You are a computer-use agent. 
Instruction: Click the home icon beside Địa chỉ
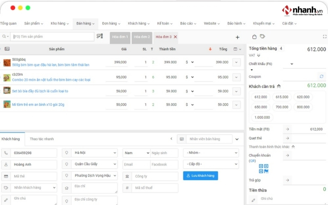(66, 188)
